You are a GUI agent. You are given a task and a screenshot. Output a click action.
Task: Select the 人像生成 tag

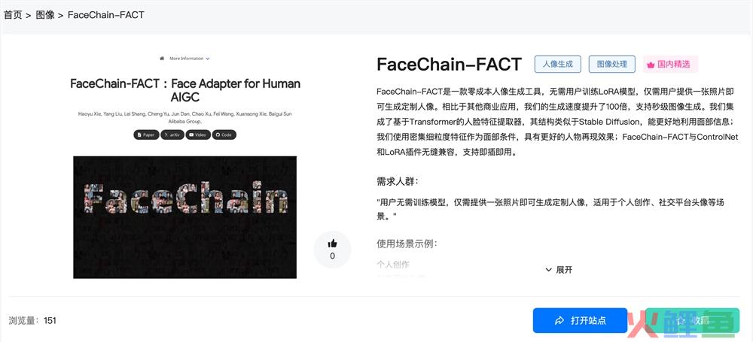[557, 65]
